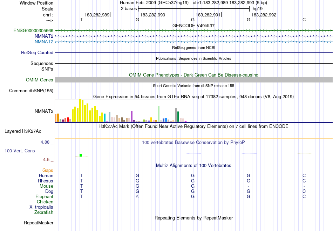Click the Window Position label
This screenshot has height=231, width=333.
36,3
